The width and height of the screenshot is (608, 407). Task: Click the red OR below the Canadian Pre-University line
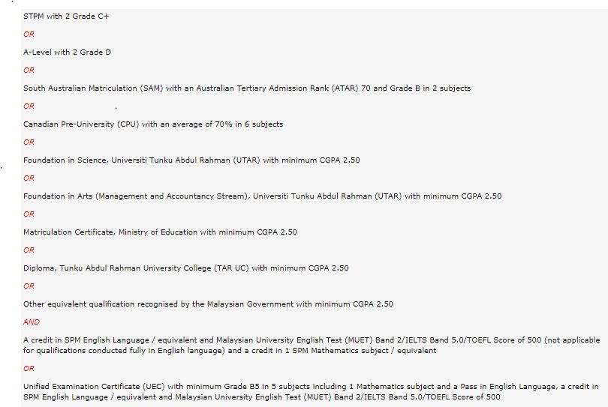(29, 142)
